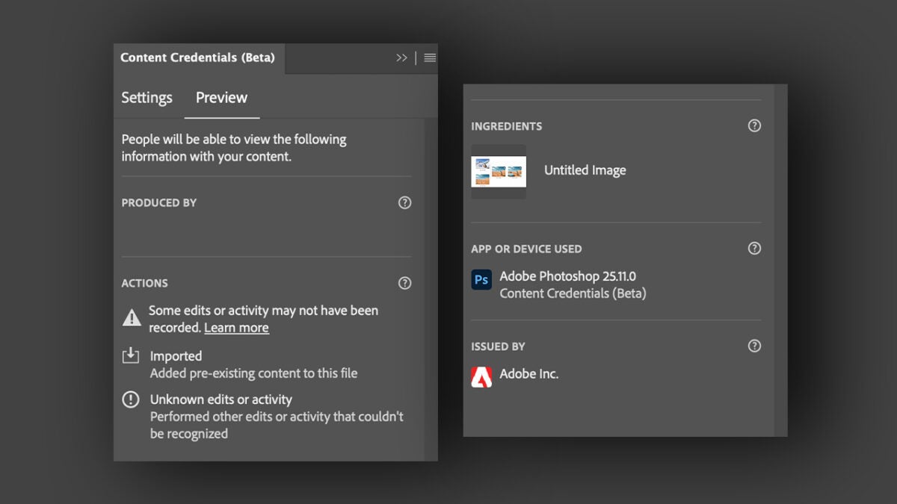Screen dimensions: 897x504
Task: Open the Content Credentials panel flyout menu
Action: [x=430, y=58]
